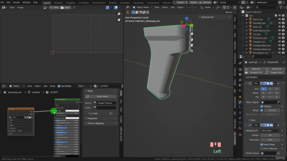
Task: Expand the Properties panel in node sidebar
Action: click(92, 118)
